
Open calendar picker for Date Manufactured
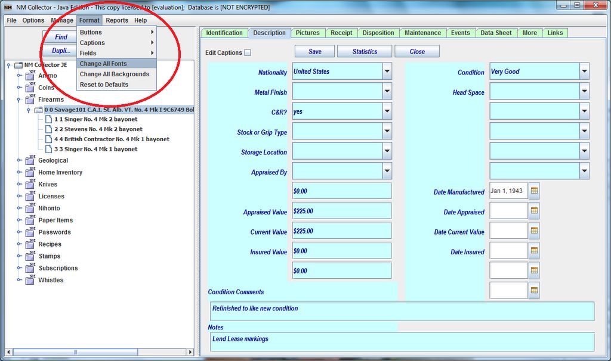click(534, 191)
